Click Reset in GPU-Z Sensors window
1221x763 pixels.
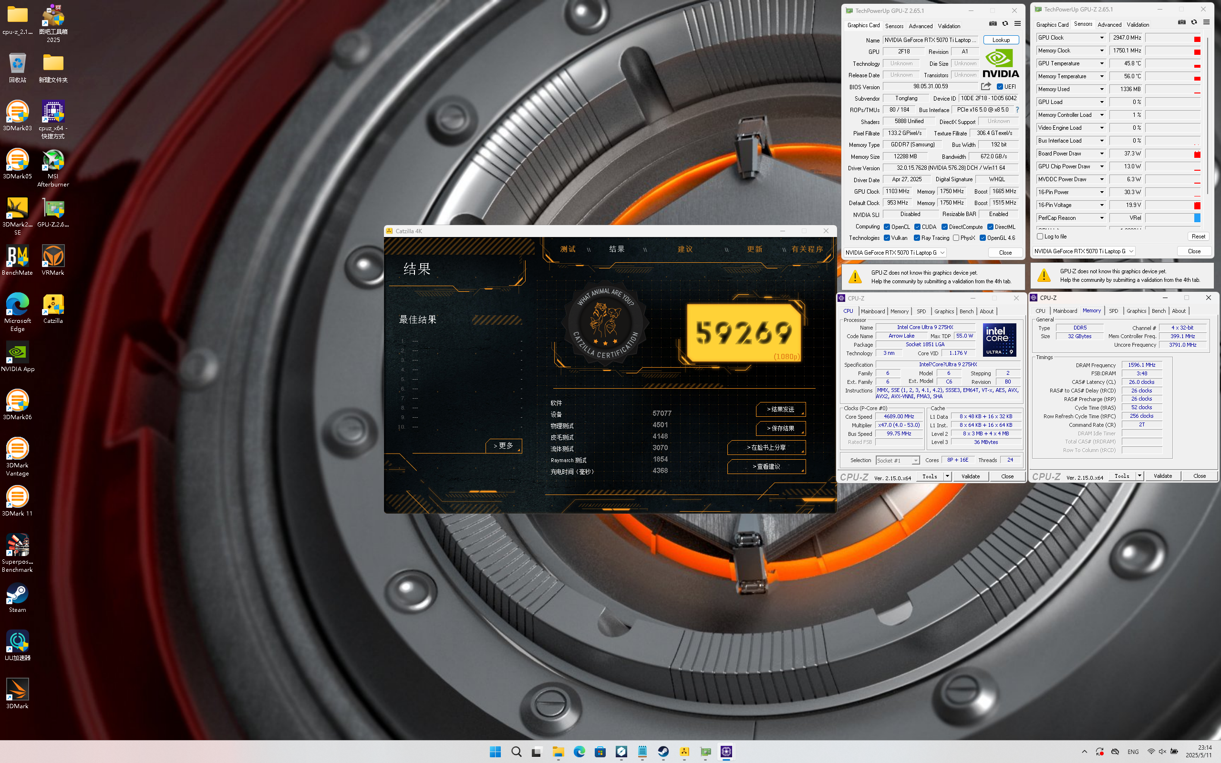(1199, 236)
